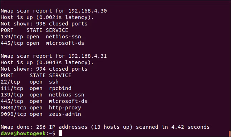Viewport: 231px width, 137px height.
Task: Click the '4.42 seconds' scan time text
Action: pos(190,127)
